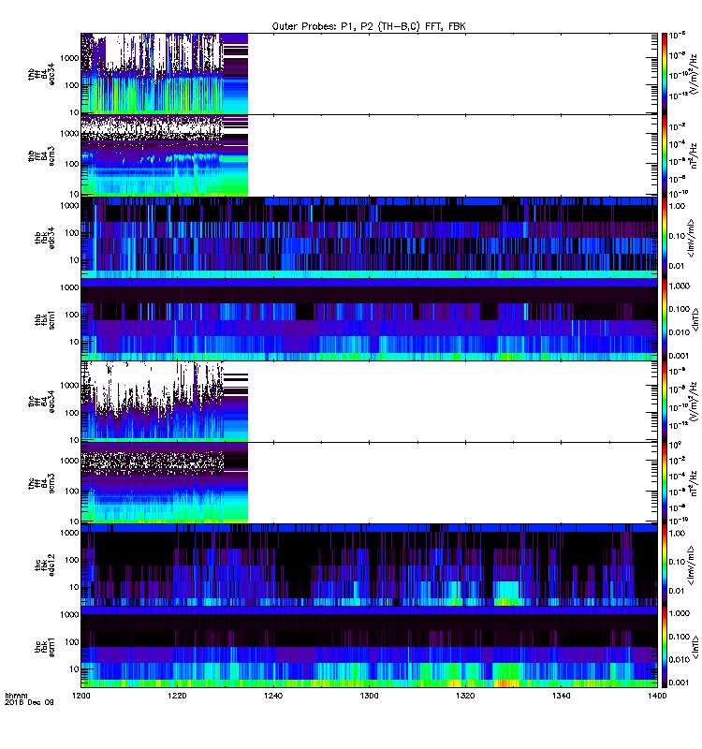Screen dimensions: 702x749
Task: Click the <|mV/m|> unit label of thb edc34 panel
Action: (x=691, y=238)
